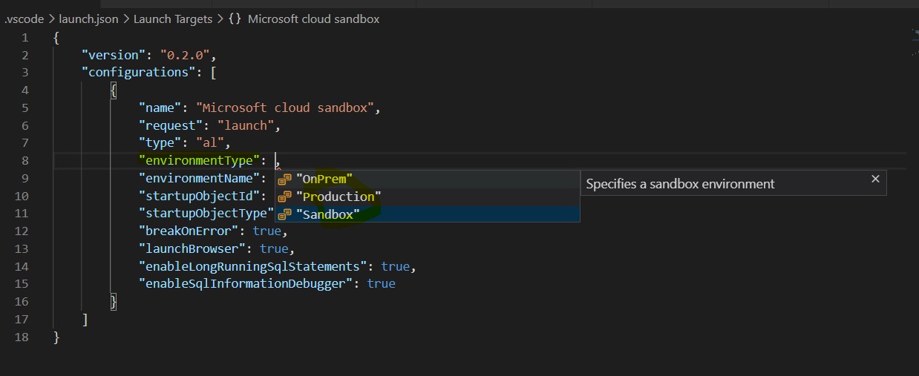Click the "startupObjectId" key
919x376 pixels.
pyautogui.click(x=199, y=196)
